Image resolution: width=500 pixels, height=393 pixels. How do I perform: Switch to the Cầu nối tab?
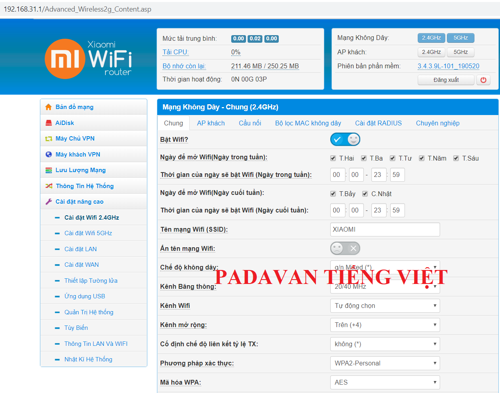tap(250, 123)
